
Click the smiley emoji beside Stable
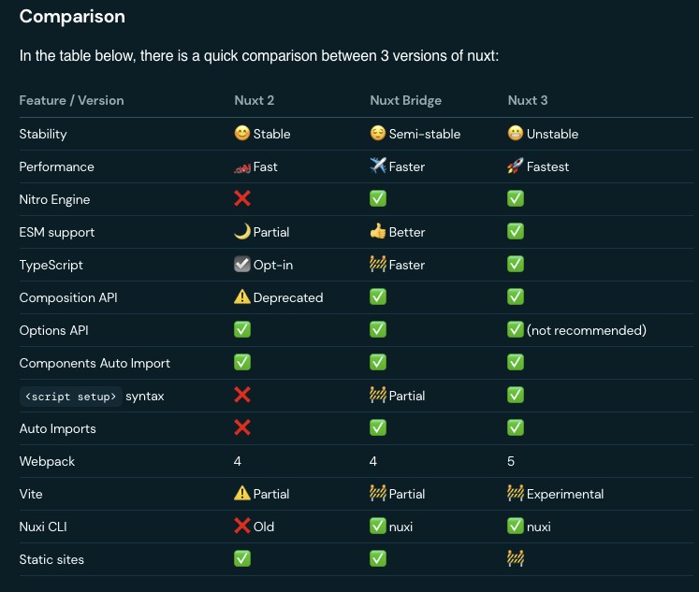coord(241,134)
